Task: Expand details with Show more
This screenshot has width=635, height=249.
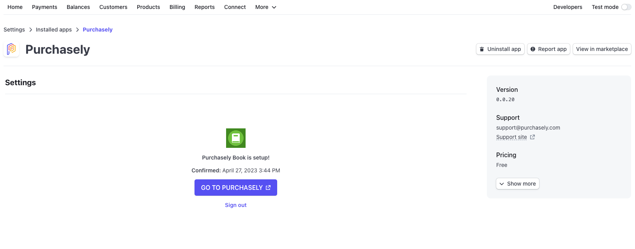Action: click(x=518, y=184)
